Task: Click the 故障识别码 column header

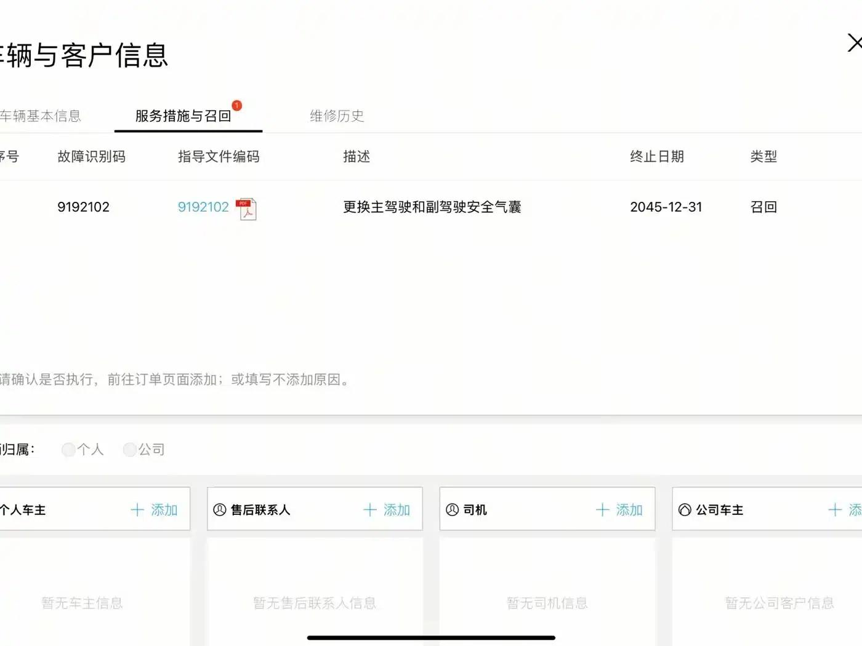Action: coord(92,157)
